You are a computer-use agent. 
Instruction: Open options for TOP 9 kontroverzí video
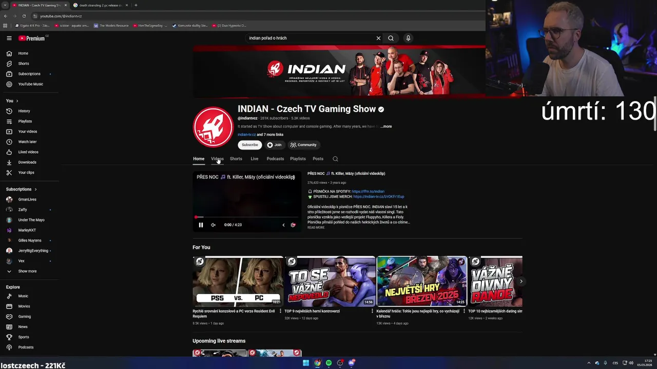click(372, 311)
